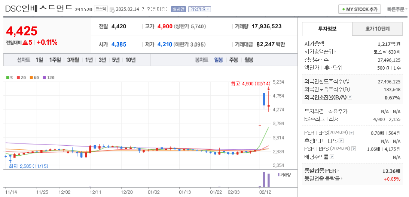
Task: Select 10년 line chart period
Action: (x=131, y=60)
